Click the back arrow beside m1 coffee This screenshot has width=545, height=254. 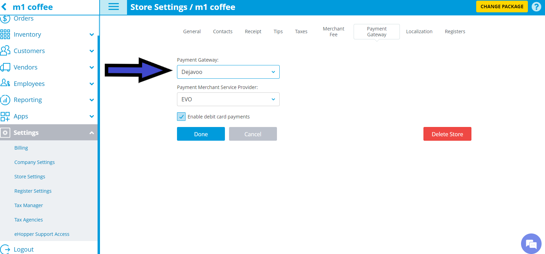(4, 7)
